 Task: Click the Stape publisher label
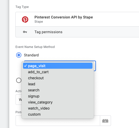[x=39, y=22]
